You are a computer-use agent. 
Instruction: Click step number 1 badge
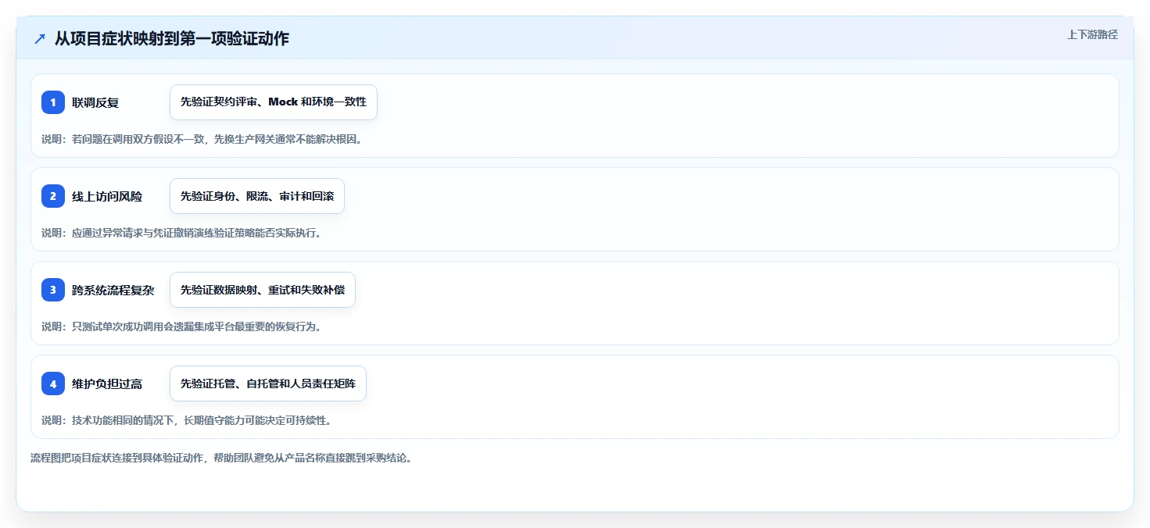(53, 102)
